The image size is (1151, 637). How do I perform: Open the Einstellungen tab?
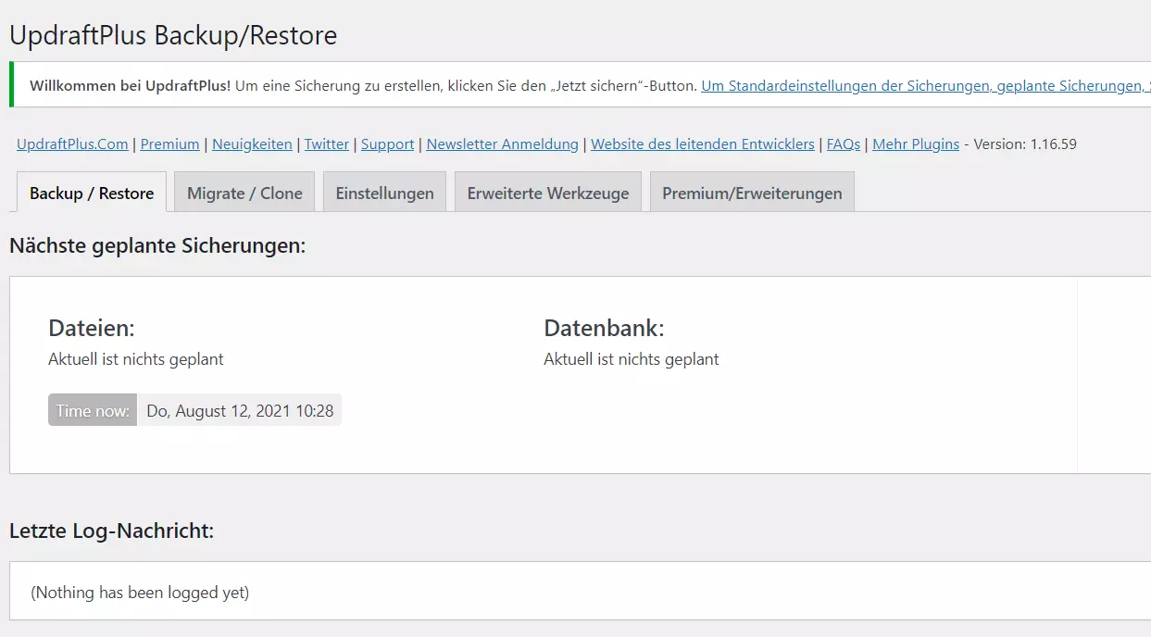(x=384, y=192)
